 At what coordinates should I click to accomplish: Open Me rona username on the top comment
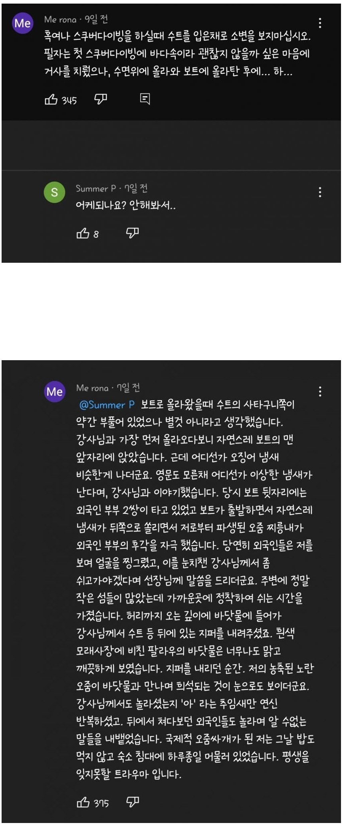(60, 19)
